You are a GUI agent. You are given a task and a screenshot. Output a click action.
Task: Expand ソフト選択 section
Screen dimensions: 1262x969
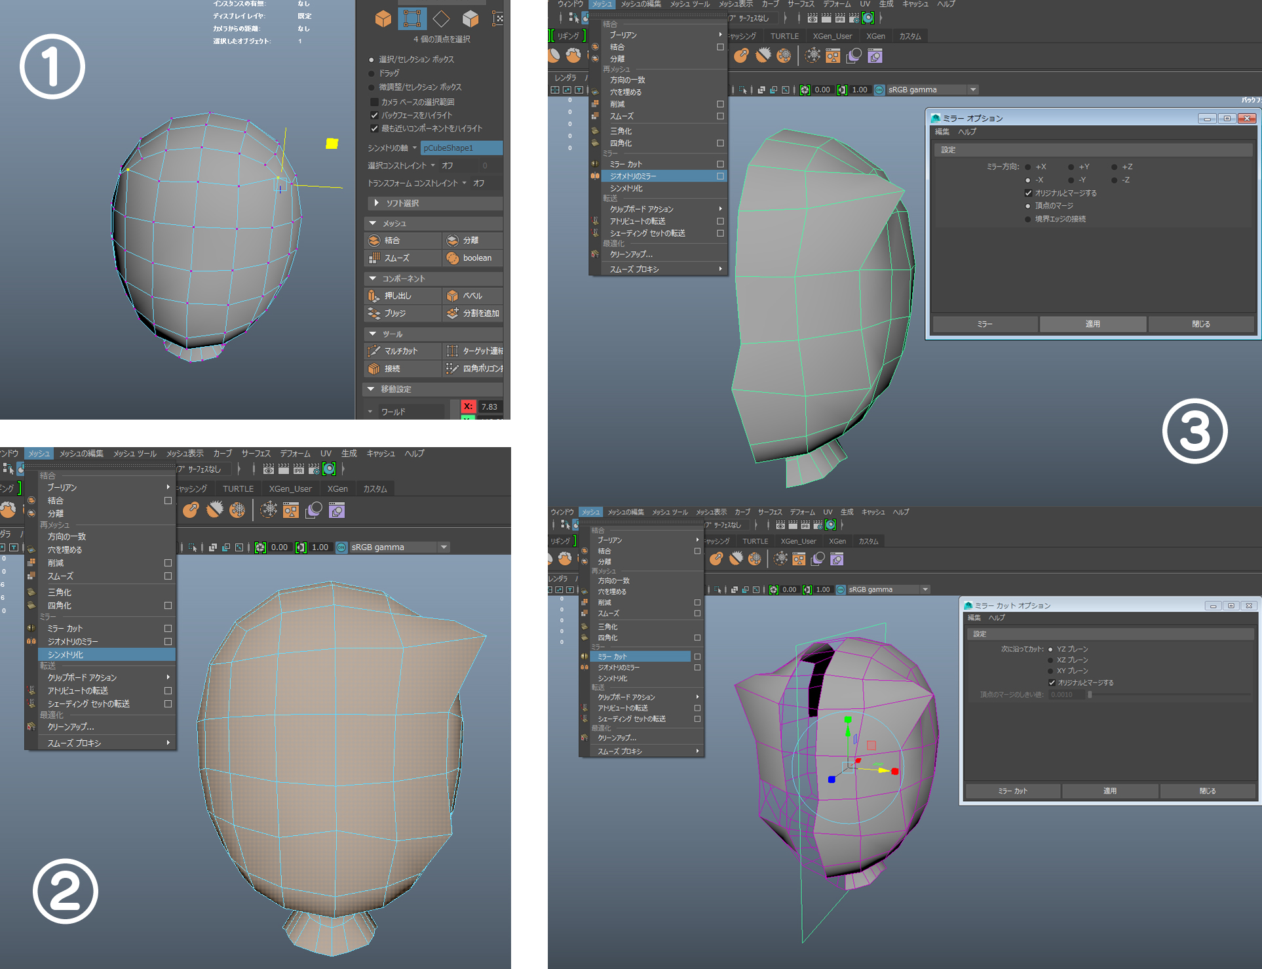pos(376,203)
